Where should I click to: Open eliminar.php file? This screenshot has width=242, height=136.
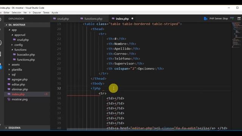pyautogui.click(x=20, y=90)
